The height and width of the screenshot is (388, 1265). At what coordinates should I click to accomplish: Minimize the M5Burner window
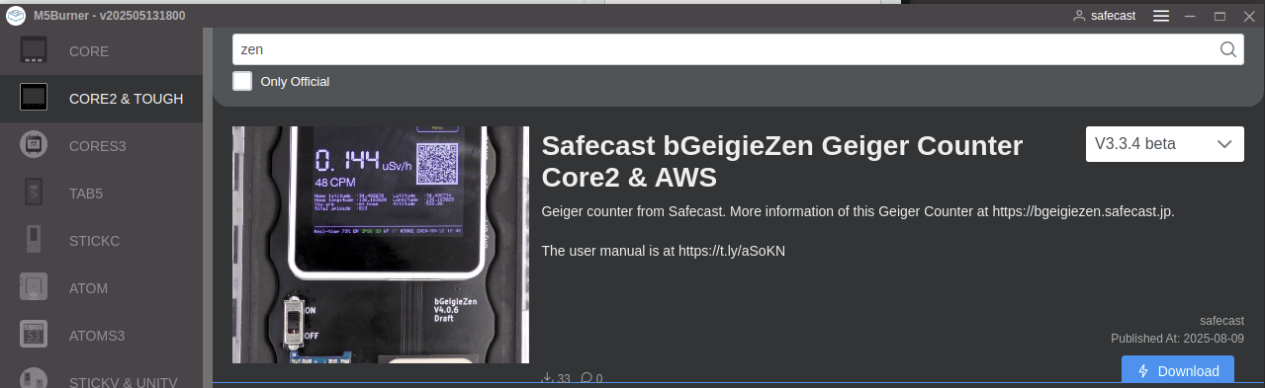[1190, 16]
